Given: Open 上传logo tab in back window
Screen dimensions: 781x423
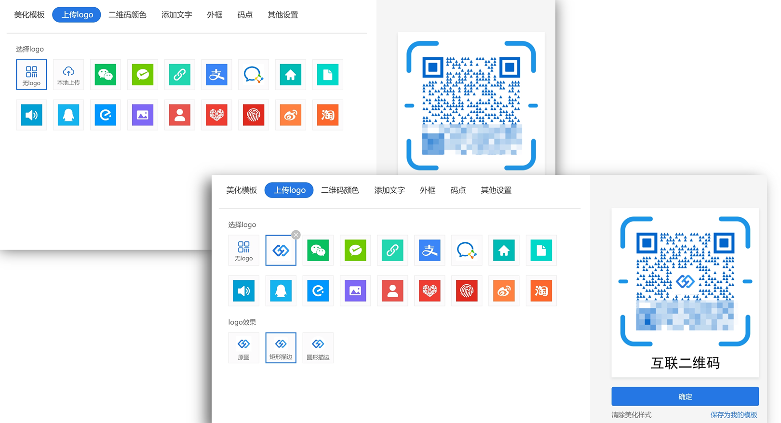Looking at the screenshot, I should (77, 15).
